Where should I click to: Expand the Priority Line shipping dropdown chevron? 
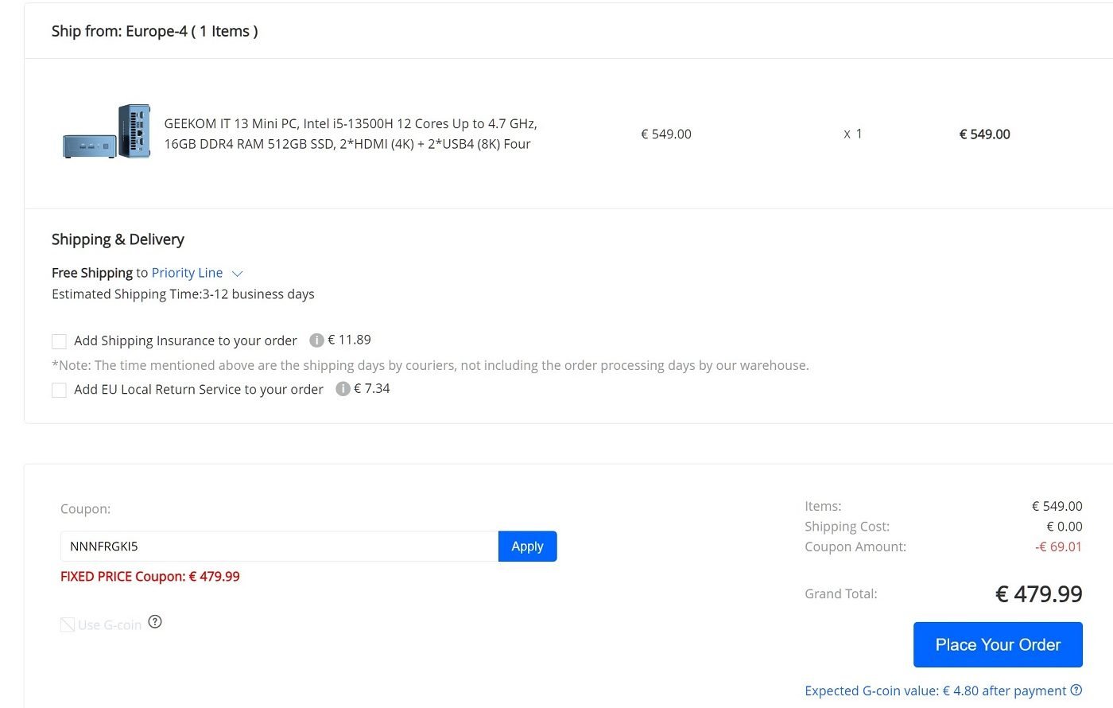pos(237,273)
